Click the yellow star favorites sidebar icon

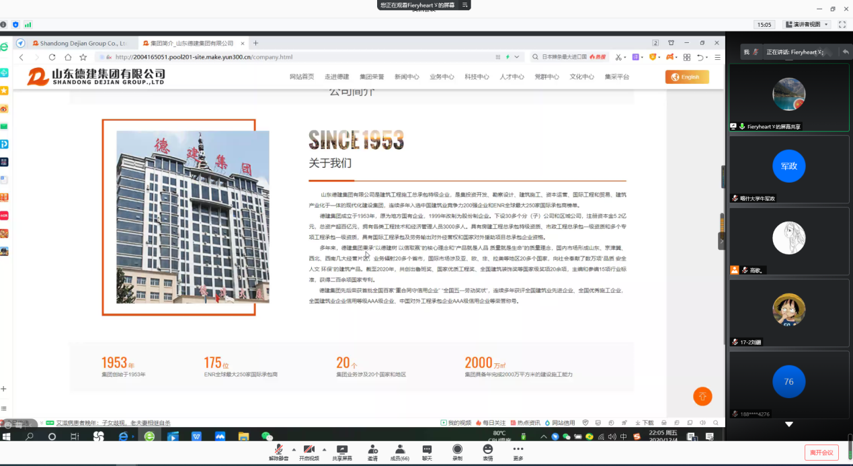coord(4,90)
